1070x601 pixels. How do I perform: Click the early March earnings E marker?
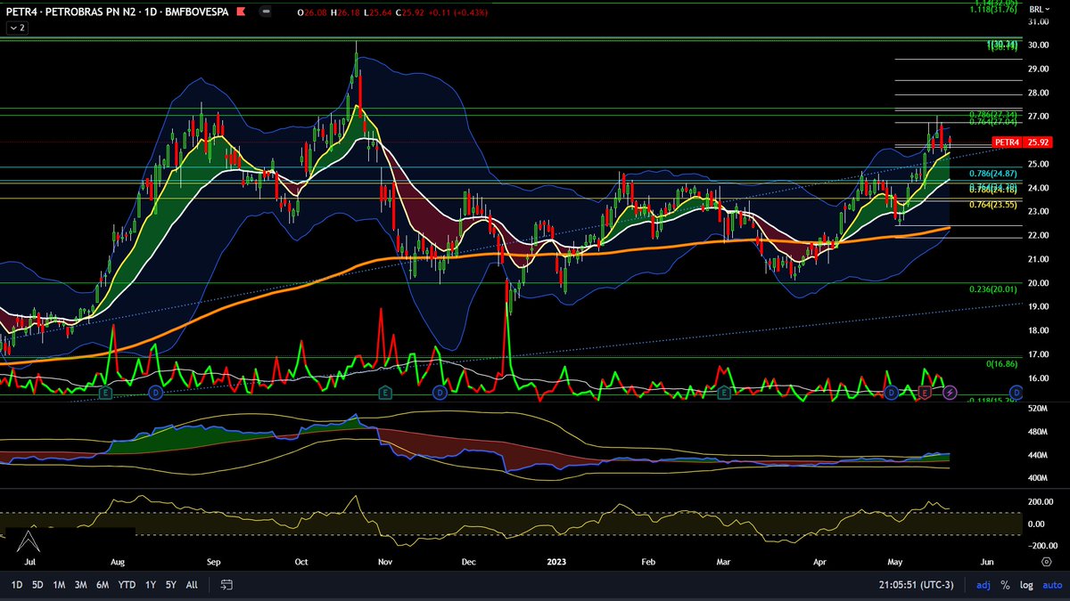tap(725, 393)
